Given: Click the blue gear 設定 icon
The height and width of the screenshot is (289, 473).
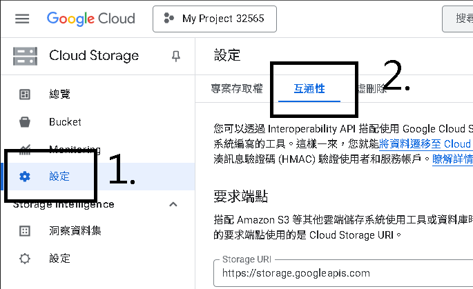Looking at the screenshot, I should pos(25,177).
